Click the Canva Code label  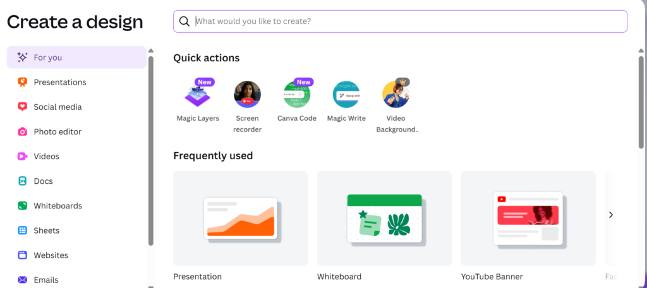click(297, 118)
